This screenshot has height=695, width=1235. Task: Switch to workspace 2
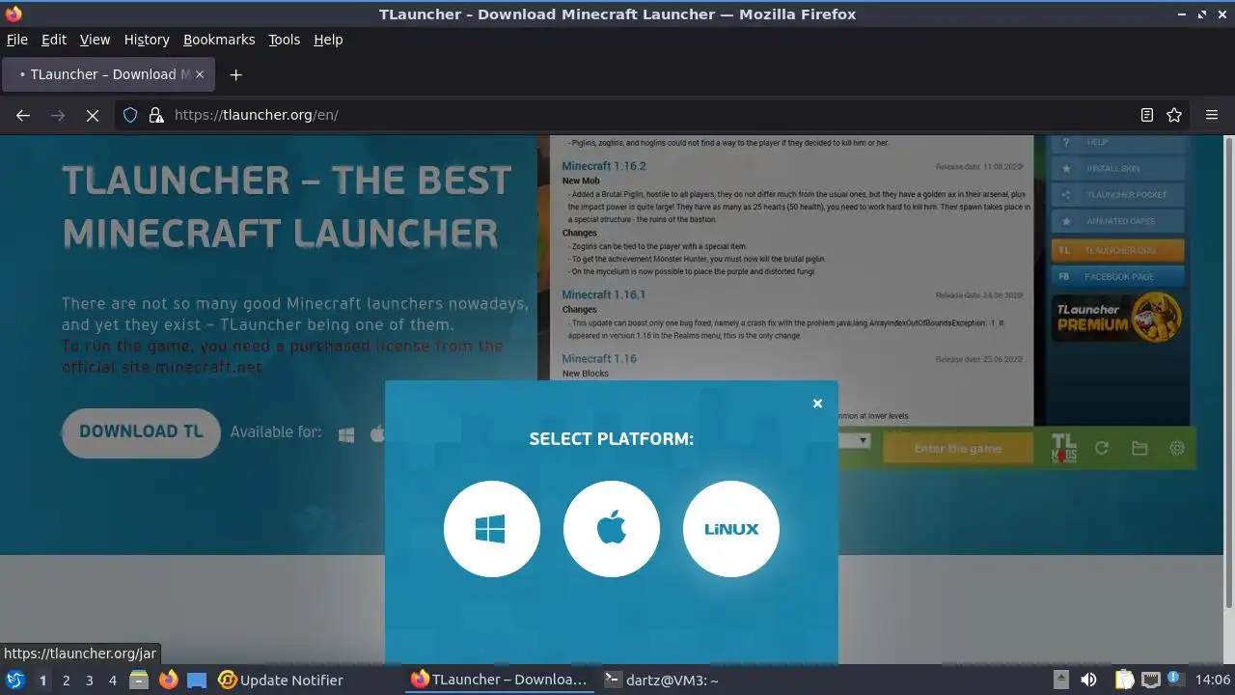(x=66, y=681)
